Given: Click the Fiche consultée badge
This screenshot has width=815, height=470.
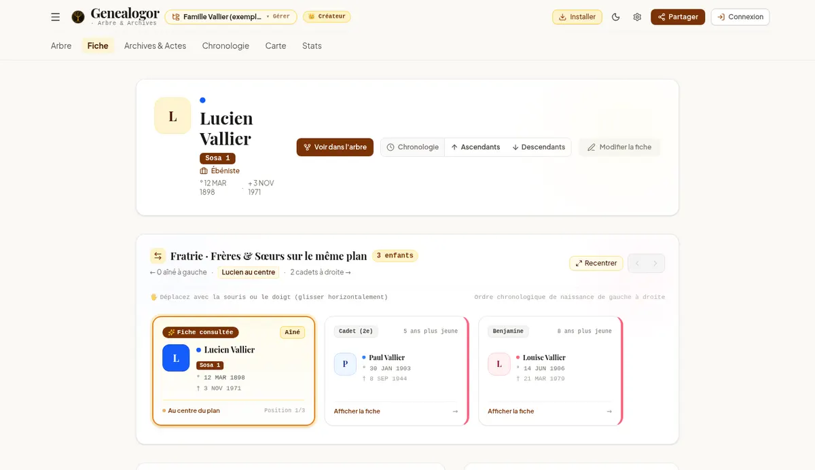Looking at the screenshot, I should tap(200, 333).
